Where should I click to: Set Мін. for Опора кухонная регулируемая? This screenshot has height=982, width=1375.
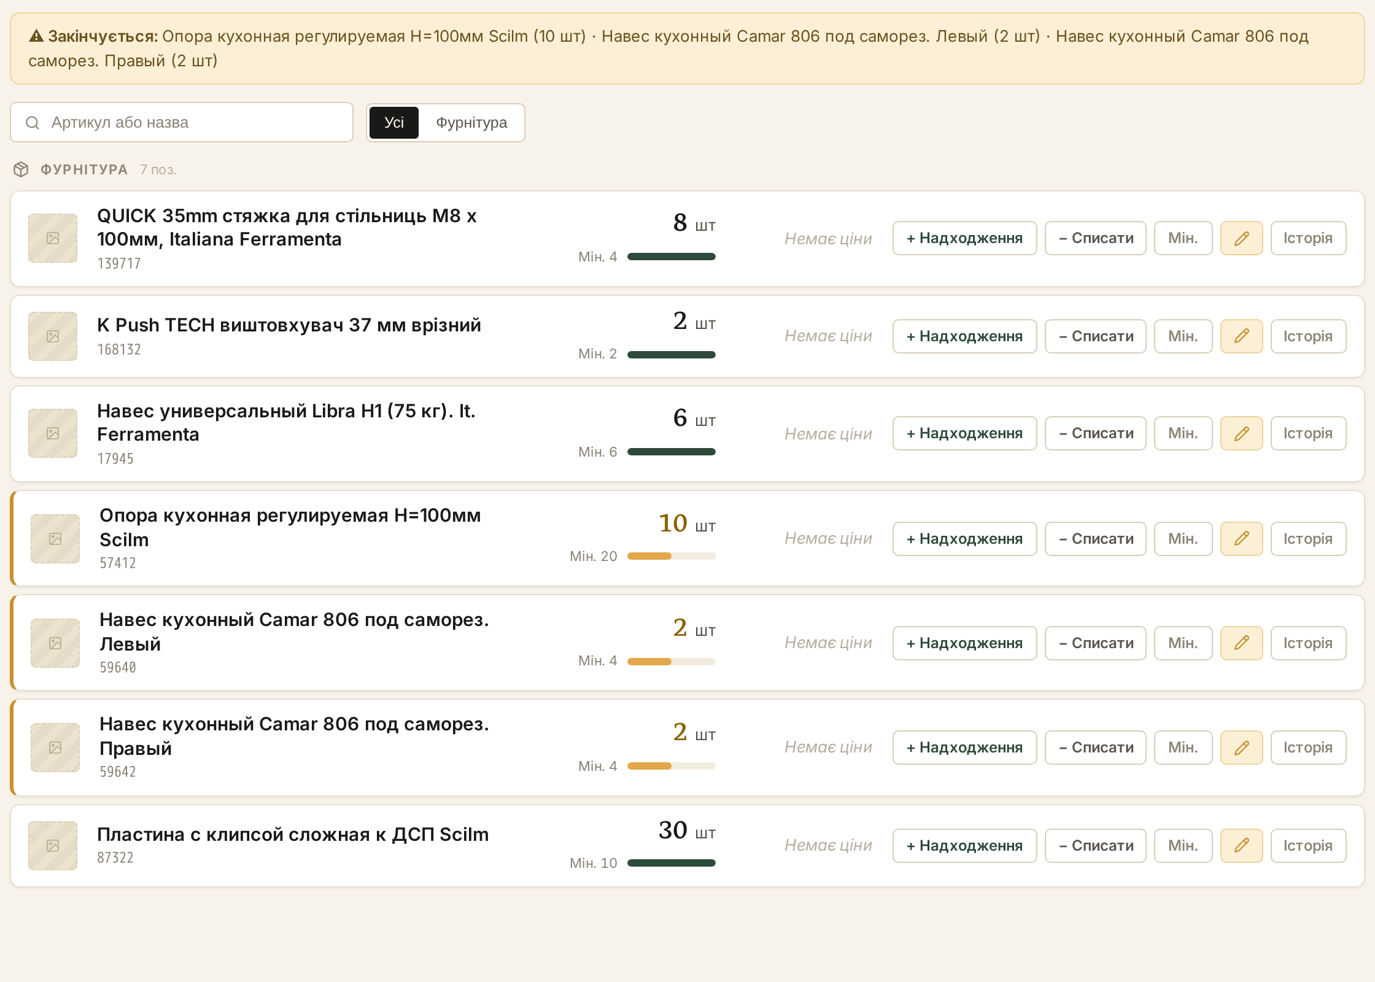click(1183, 539)
